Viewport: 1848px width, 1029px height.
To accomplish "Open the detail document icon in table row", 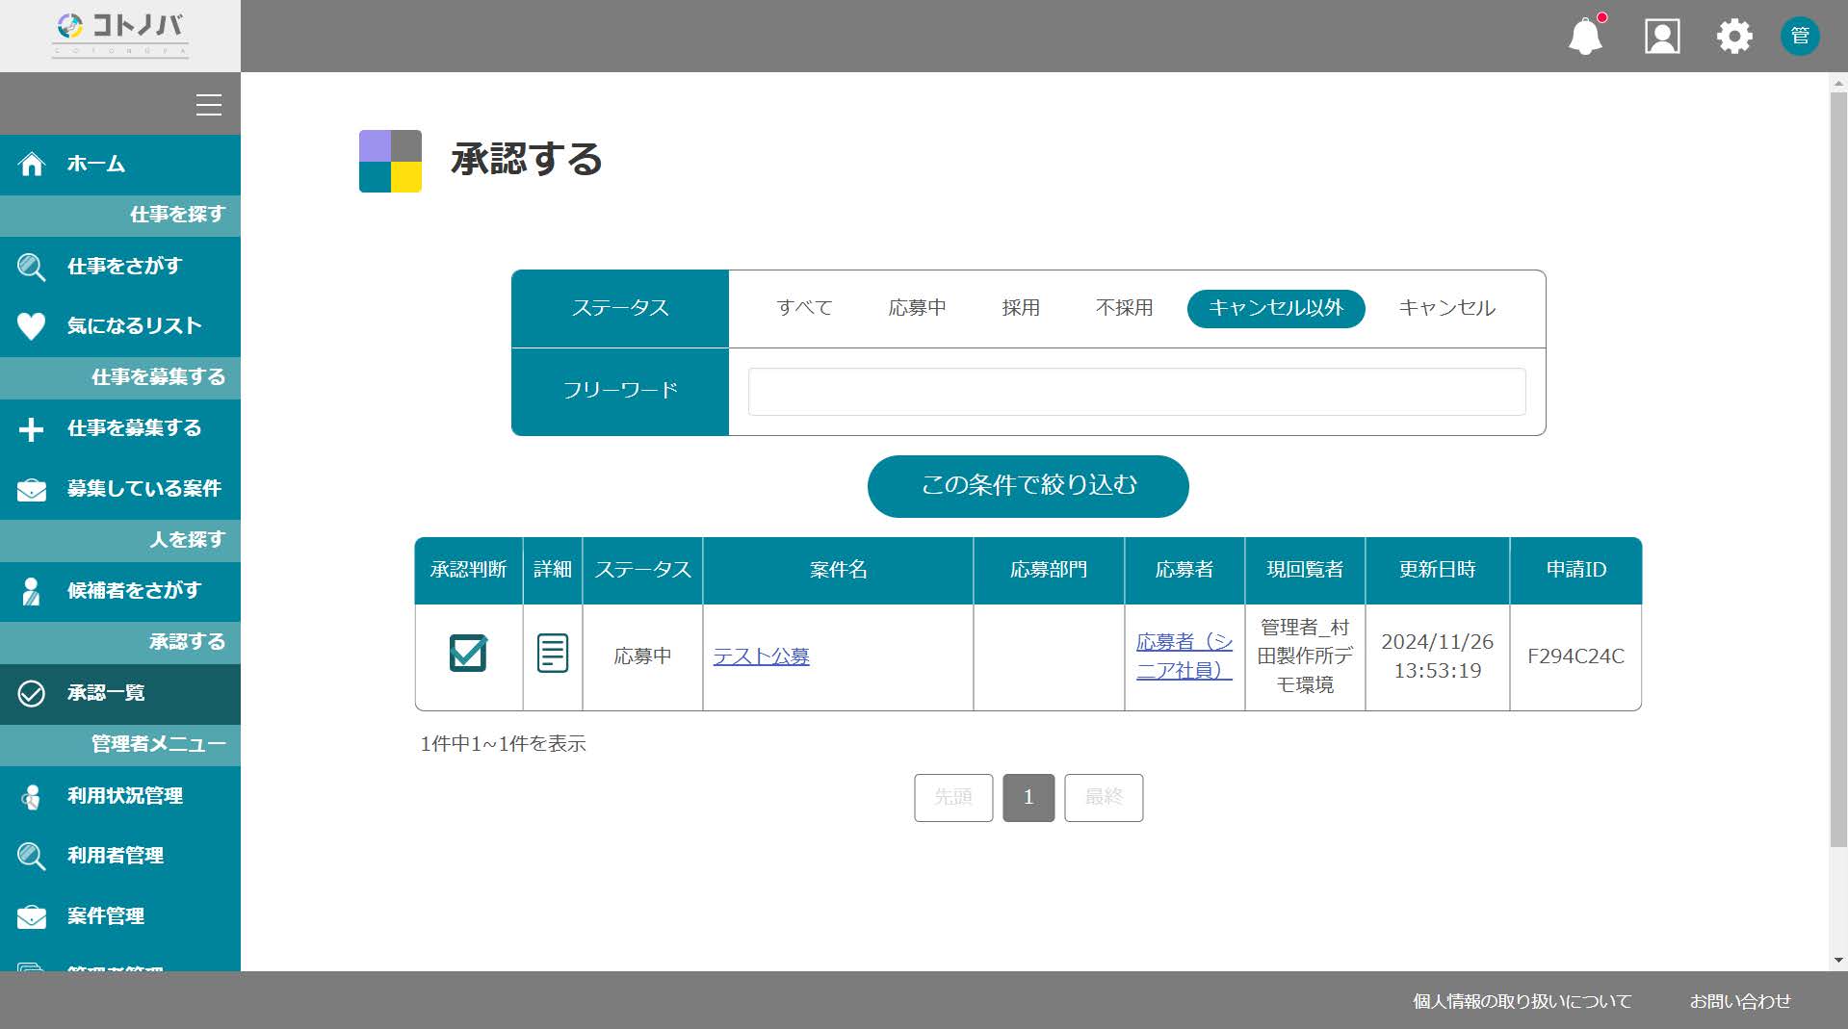I will [x=553, y=654].
